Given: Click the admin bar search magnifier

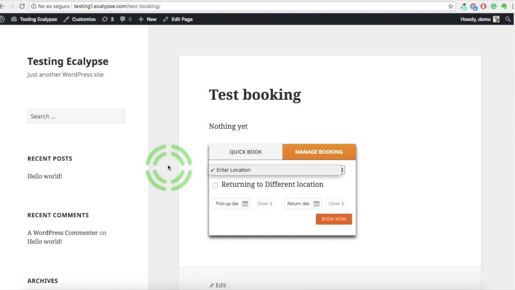Looking at the screenshot, I should point(508,19).
